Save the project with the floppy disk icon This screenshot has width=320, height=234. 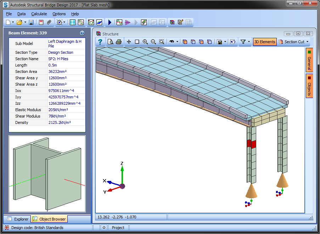tap(31, 22)
